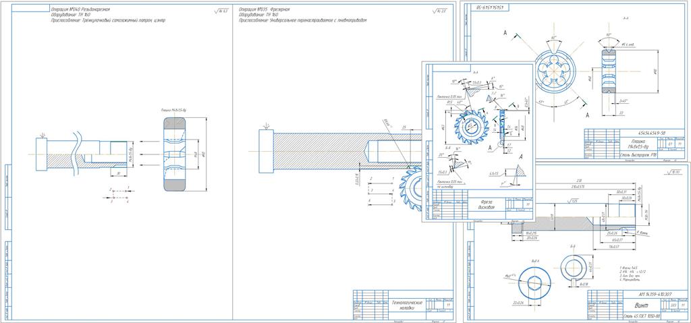Select the milling cutter in the operation 035 setup

pyautogui.click(x=411, y=188)
